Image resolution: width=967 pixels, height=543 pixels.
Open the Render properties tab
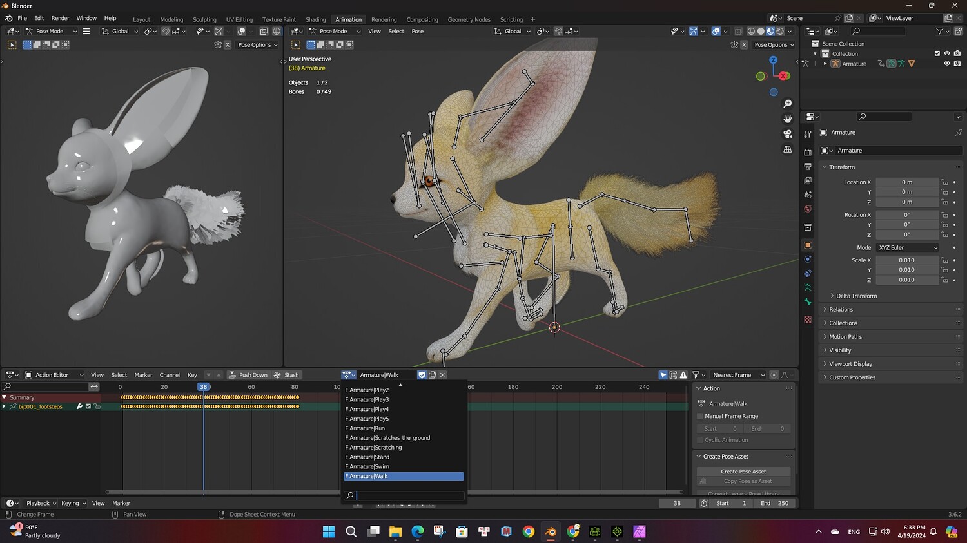(808, 152)
